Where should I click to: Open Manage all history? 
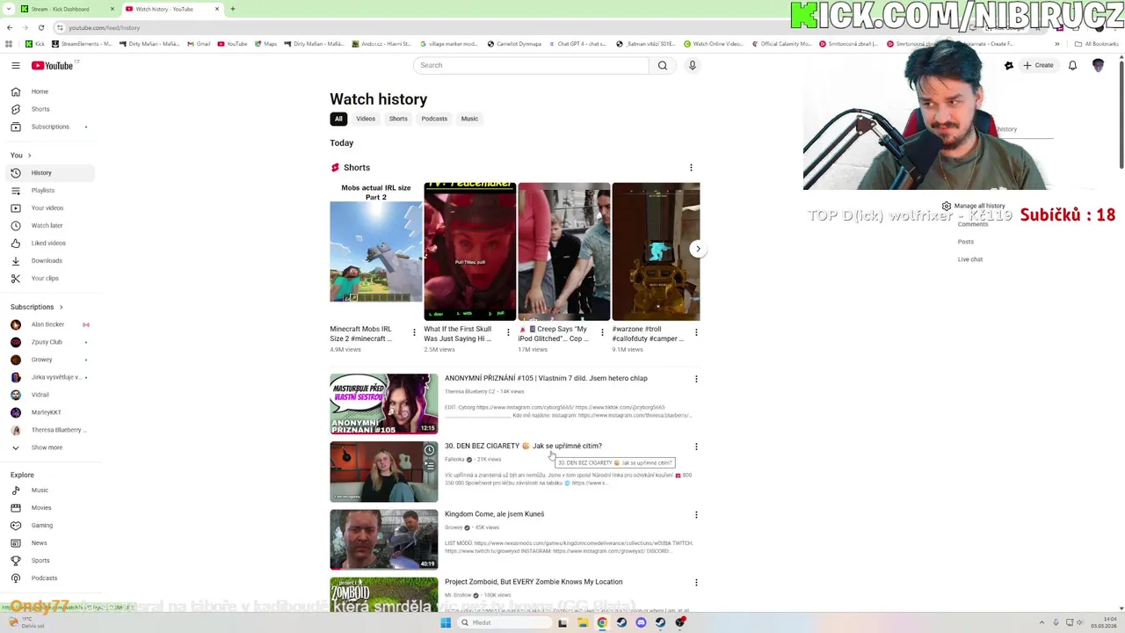[x=973, y=206]
